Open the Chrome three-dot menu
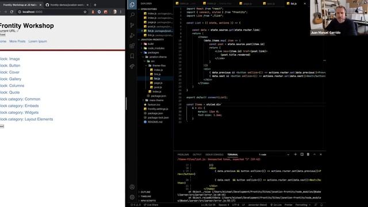This screenshot has width=368, height=207. point(121,11)
